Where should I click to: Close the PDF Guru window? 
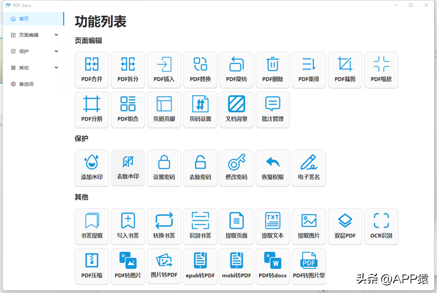[x=426, y=5]
